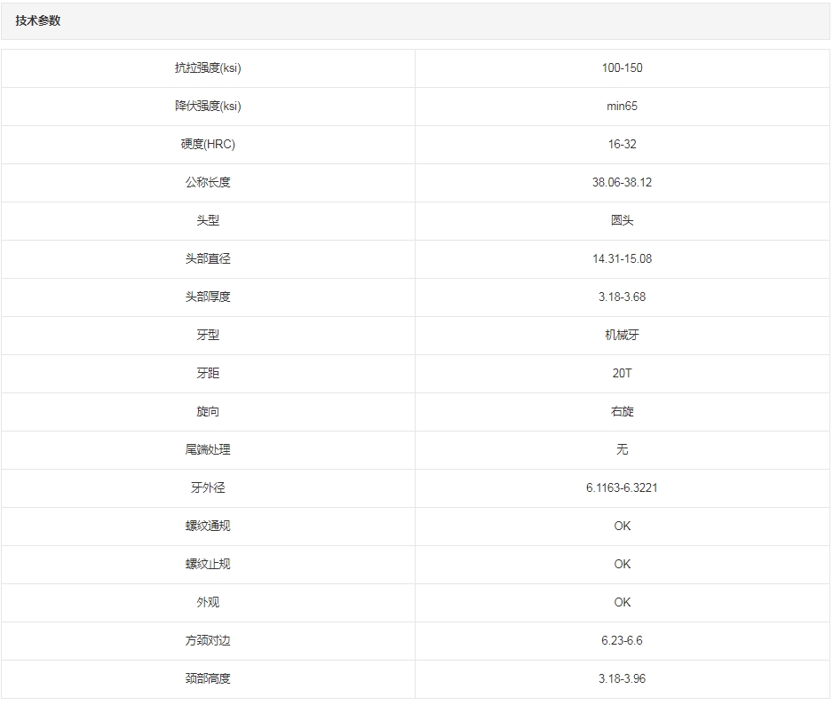Click the 16-32 hardness value
833x705 pixels.
click(x=622, y=145)
